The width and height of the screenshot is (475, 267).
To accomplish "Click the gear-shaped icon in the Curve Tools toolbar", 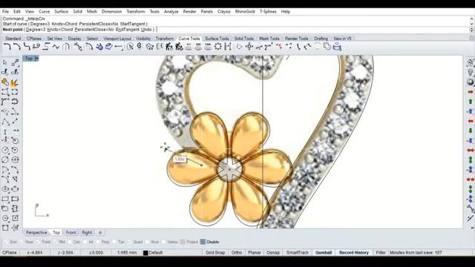I will [217, 47].
